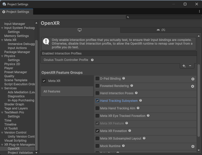Click Hand Tracking Subsystem label

pyautogui.click(x=119, y=101)
